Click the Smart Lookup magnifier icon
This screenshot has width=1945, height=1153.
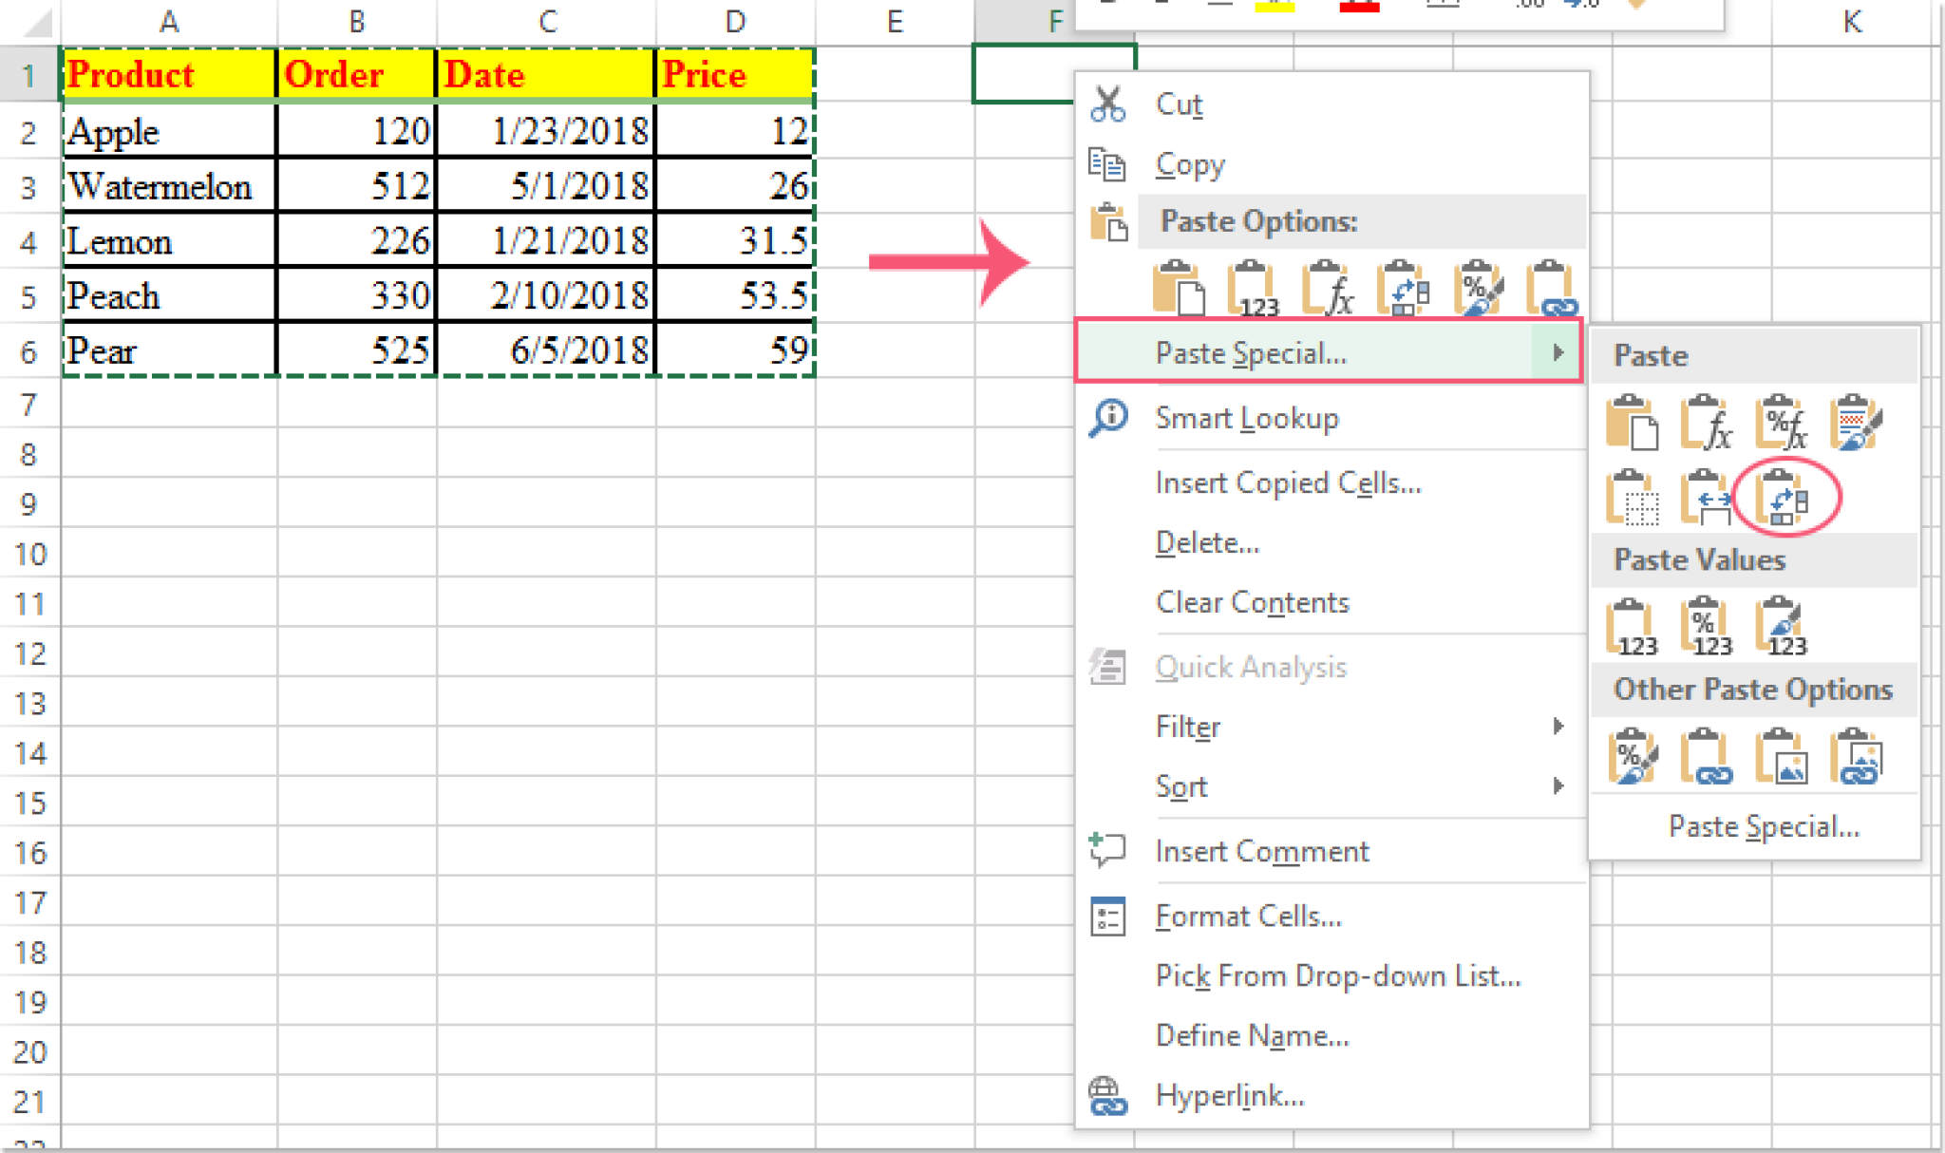pos(1107,418)
